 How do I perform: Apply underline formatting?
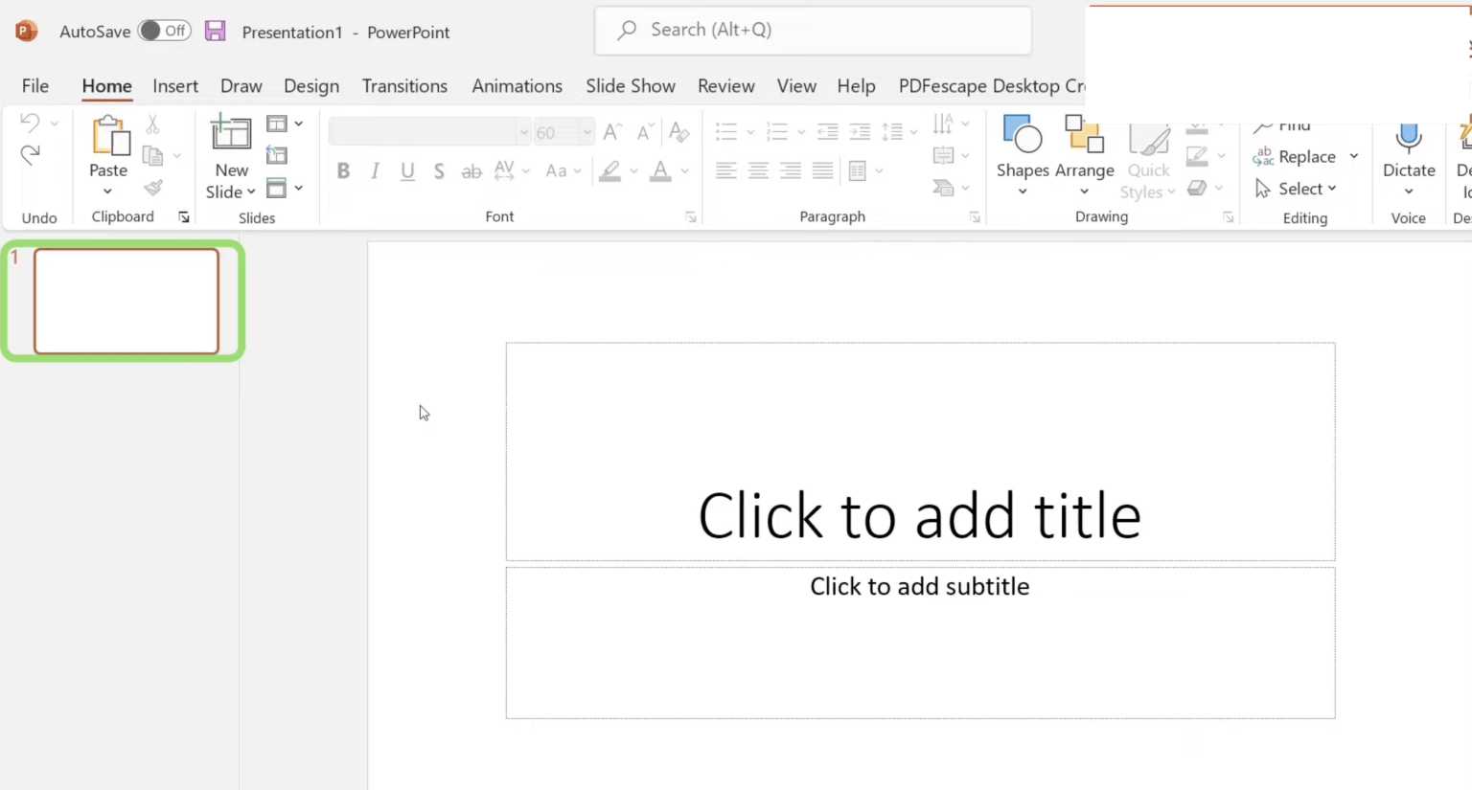click(x=407, y=170)
